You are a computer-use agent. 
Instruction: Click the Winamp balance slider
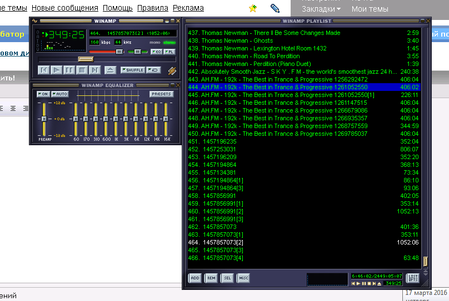pos(137,52)
